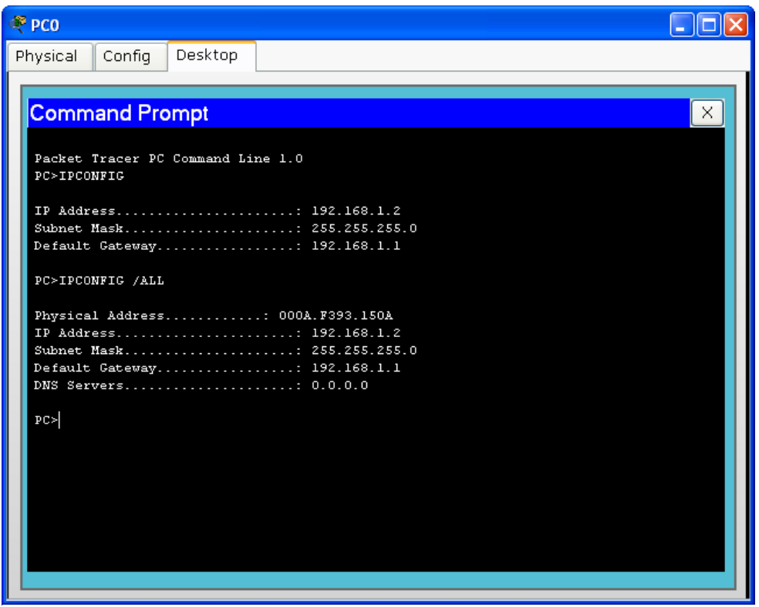
Task: Click the DNS Servers 0.0.0.0 line
Action: point(201,385)
